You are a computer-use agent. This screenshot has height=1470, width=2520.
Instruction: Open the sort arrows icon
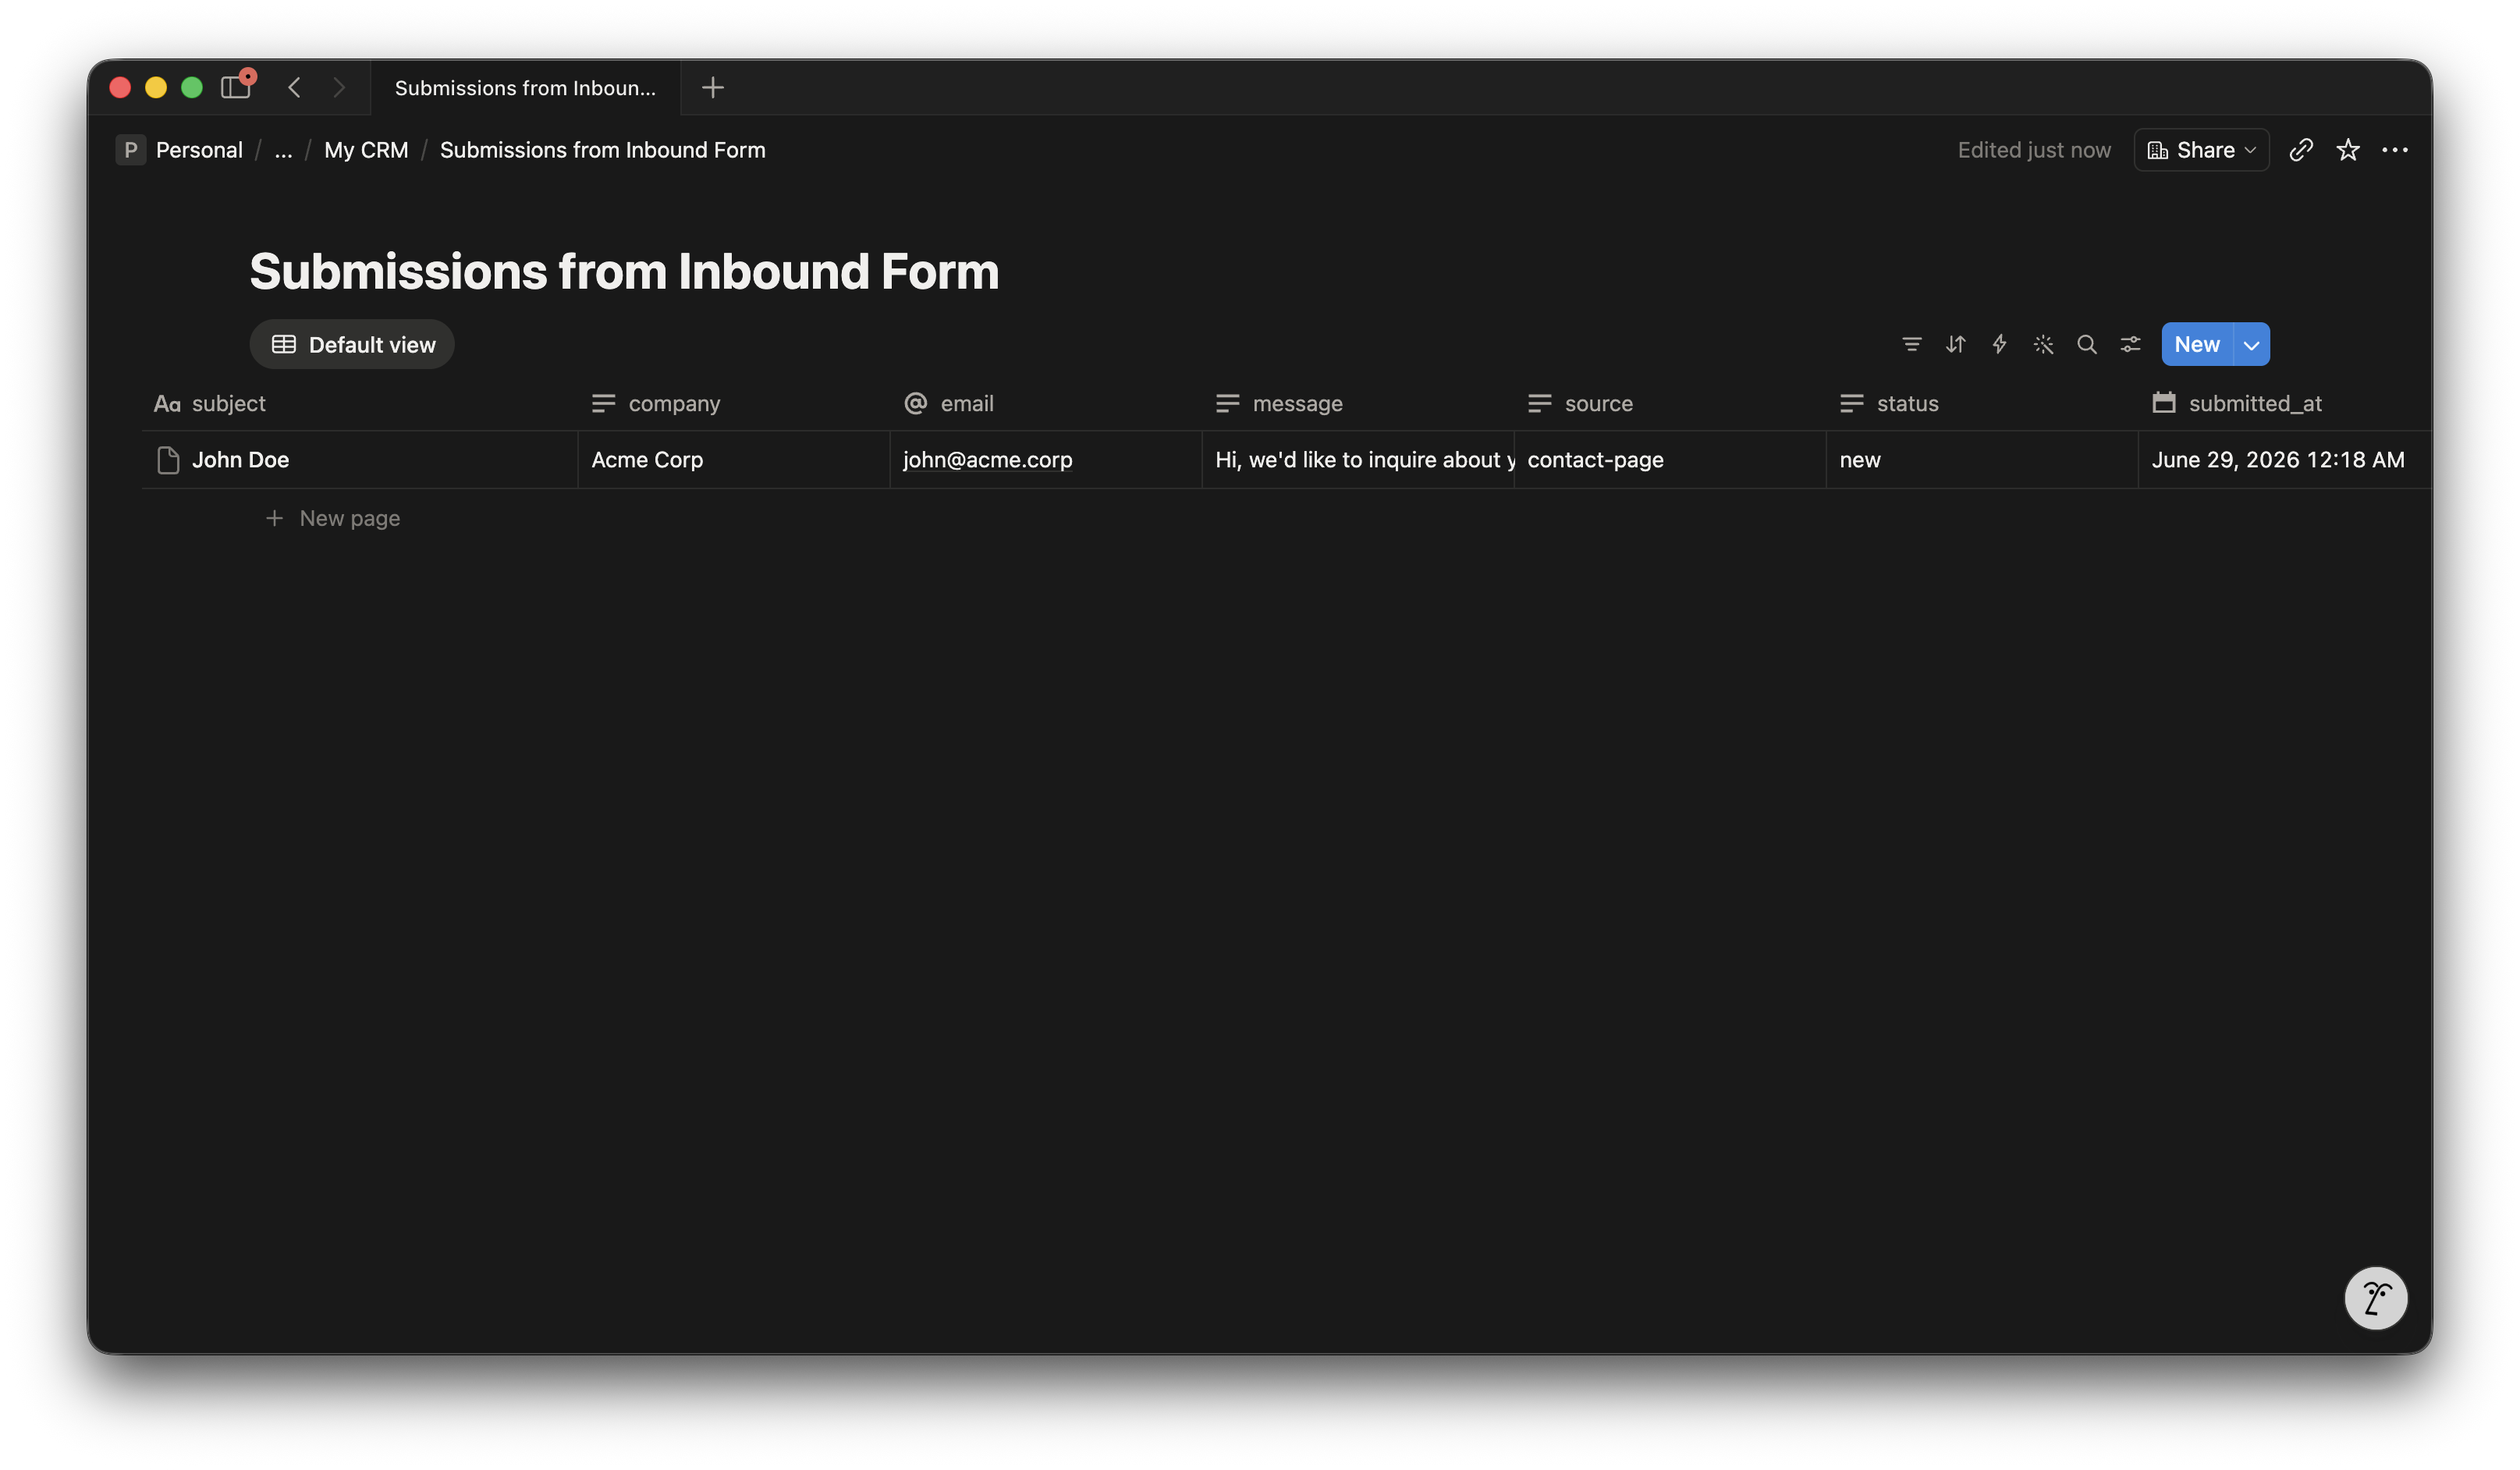(x=1955, y=344)
